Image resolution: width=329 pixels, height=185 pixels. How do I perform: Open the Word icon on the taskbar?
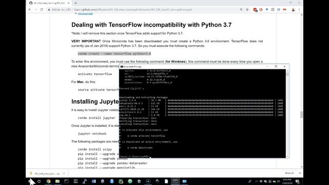pyautogui.click(x=94, y=181)
